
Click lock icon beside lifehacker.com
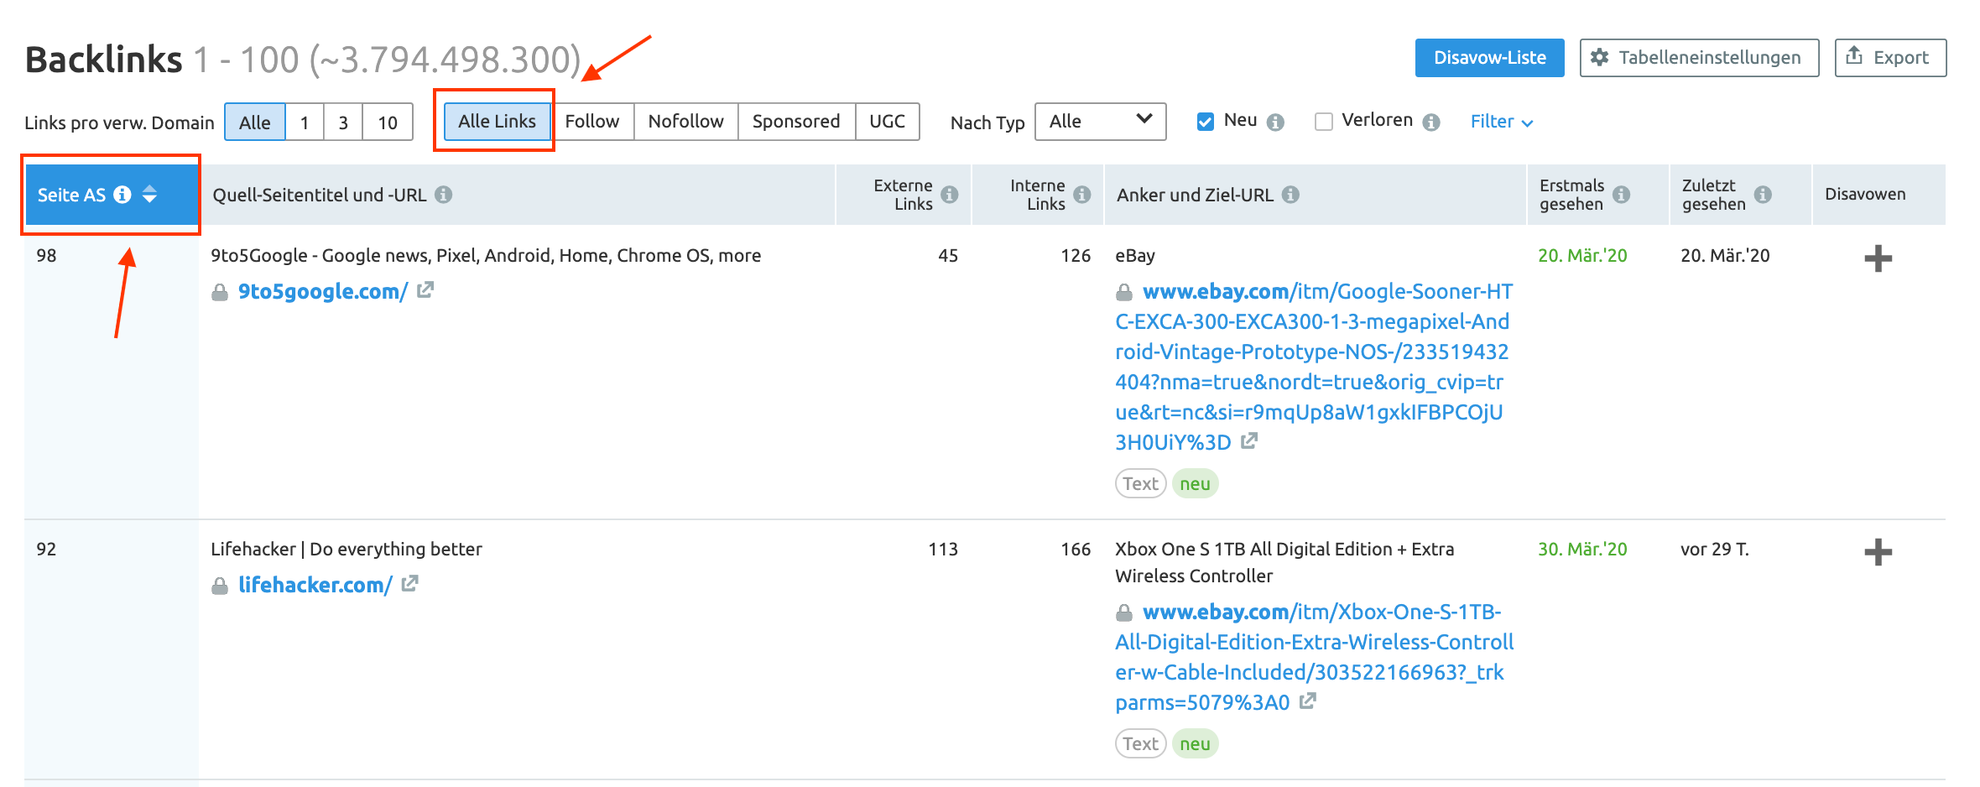coord(220,586)
